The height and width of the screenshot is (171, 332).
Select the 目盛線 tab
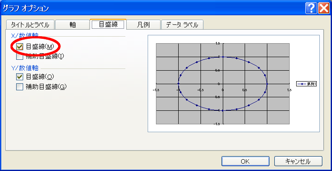point(108,24)
